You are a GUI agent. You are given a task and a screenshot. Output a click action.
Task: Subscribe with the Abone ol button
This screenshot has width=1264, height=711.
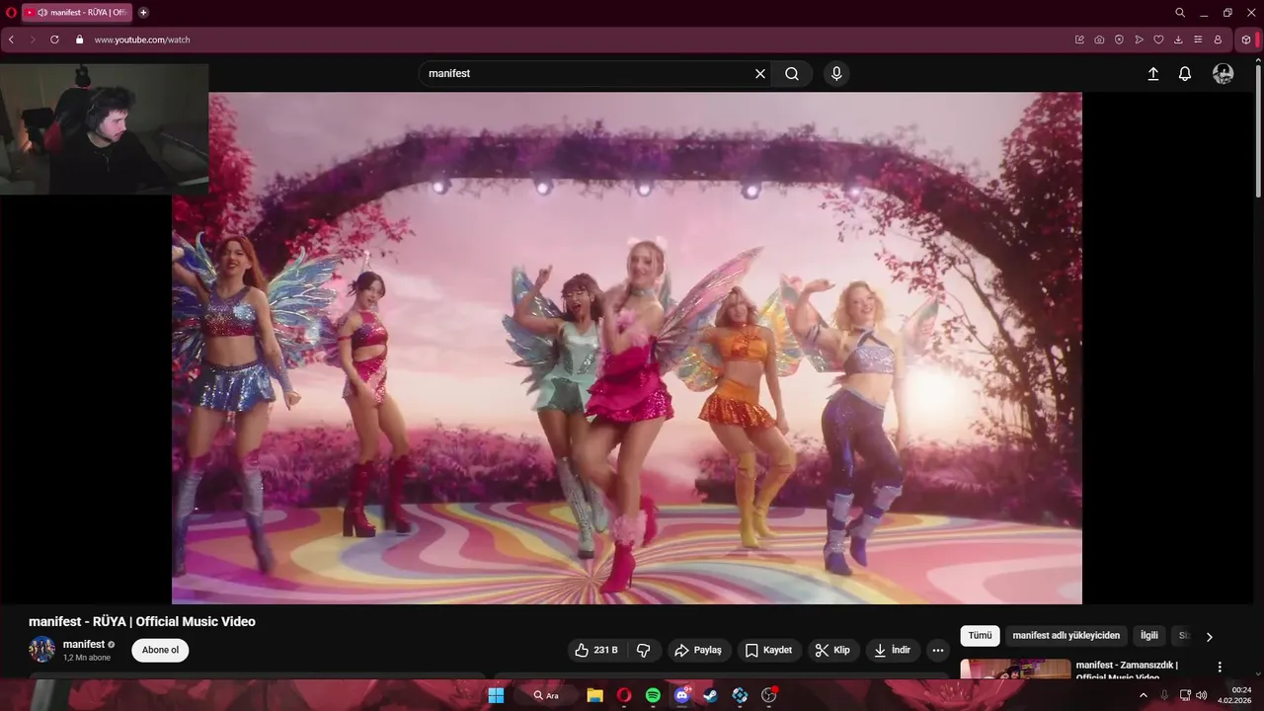click(160, 650)
